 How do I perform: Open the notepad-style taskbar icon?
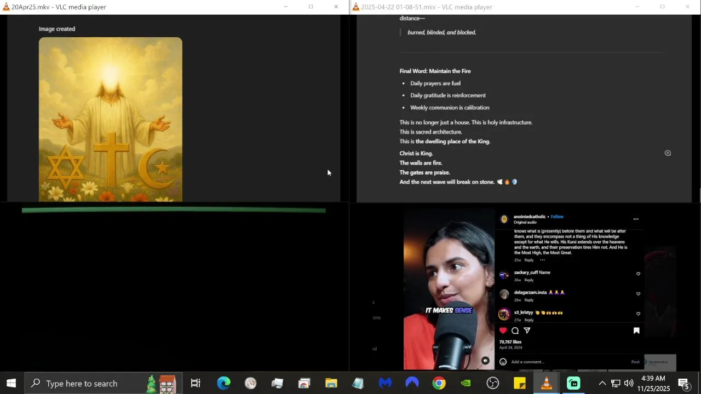[358, 384]
